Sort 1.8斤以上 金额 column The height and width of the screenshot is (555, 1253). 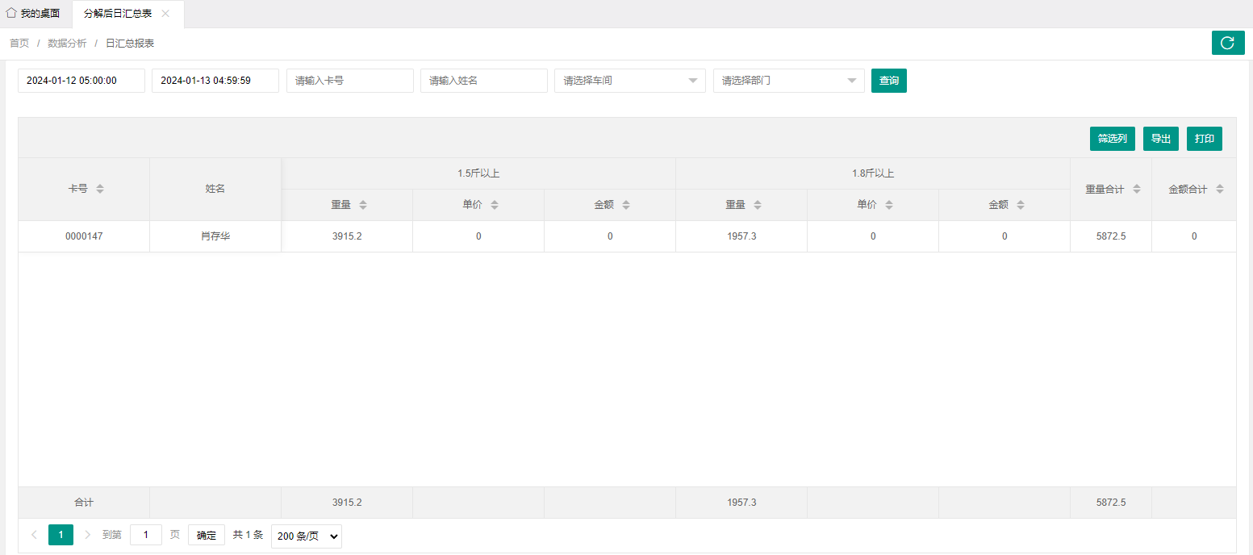[1021, 205]
